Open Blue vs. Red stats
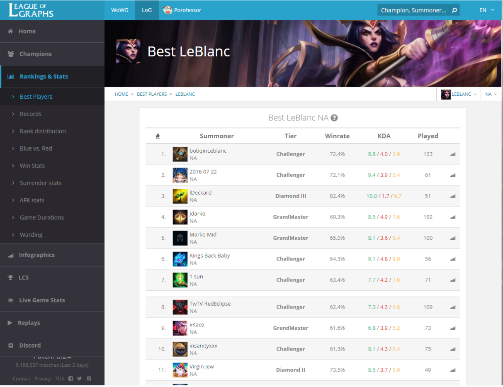Viewport: 503px width, 387px height. pos(36,148)
